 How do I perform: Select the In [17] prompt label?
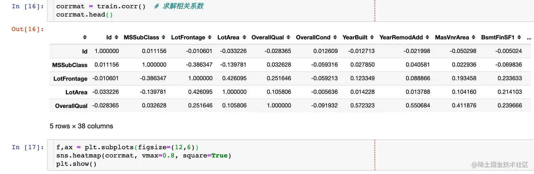28,147
